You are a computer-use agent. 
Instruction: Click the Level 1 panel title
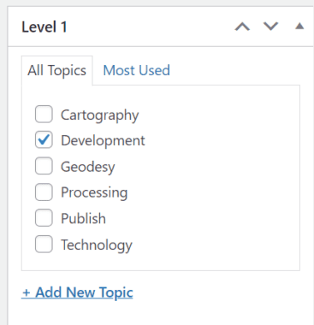(x=44, y=27)
